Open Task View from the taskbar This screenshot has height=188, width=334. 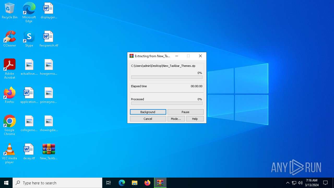click(x=109, y=183)
